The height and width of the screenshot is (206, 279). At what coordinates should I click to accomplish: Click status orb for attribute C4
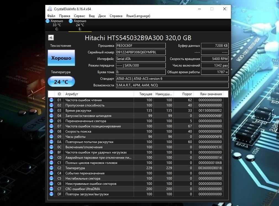(51, 173)
